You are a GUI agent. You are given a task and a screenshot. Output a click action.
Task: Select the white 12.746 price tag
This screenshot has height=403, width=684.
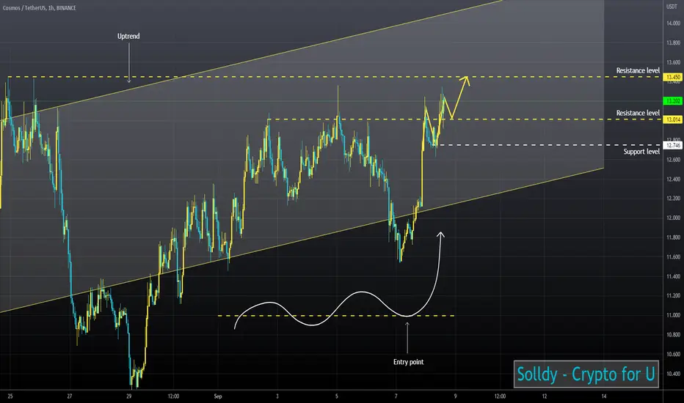673,146
